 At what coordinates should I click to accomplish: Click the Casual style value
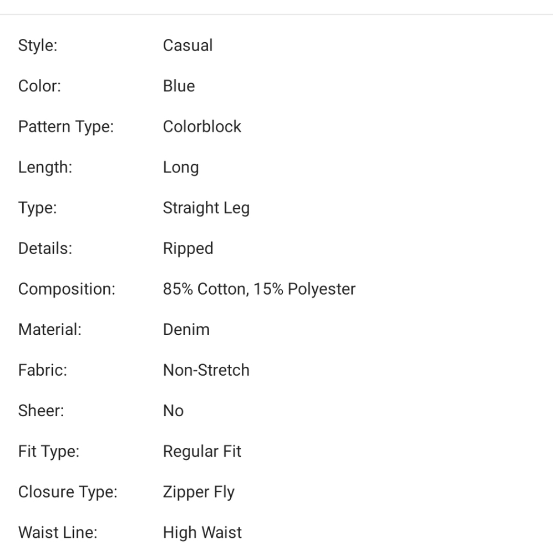coord(188,46)
